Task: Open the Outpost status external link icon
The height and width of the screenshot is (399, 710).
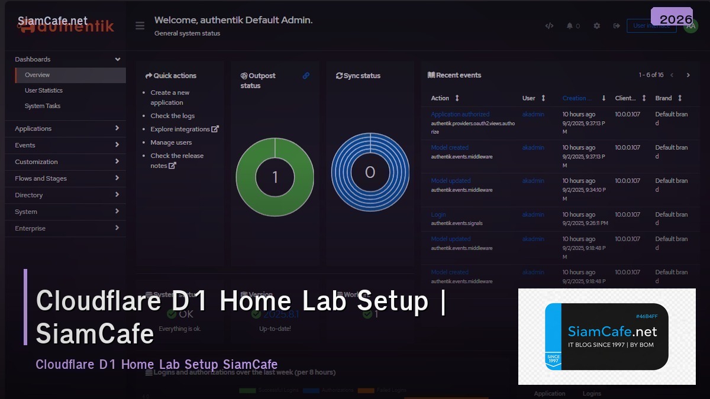Action: [306, 75]
